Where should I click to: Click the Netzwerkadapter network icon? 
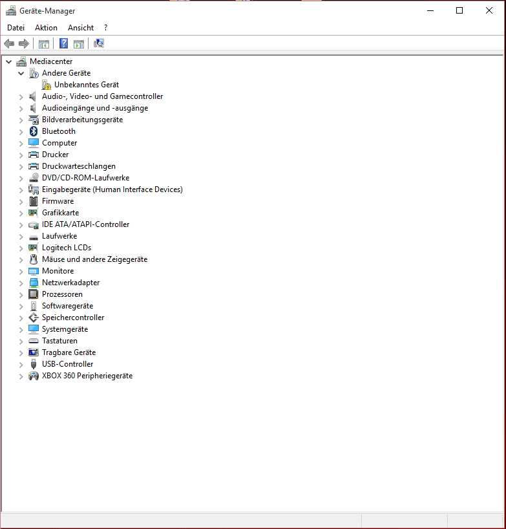click(34, 283)
